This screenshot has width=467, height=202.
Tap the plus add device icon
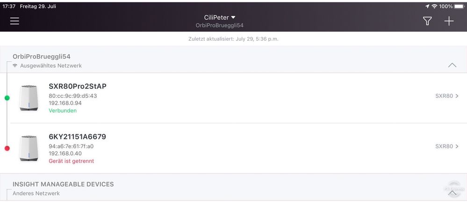pyautogui.click(x=449, y=21)
